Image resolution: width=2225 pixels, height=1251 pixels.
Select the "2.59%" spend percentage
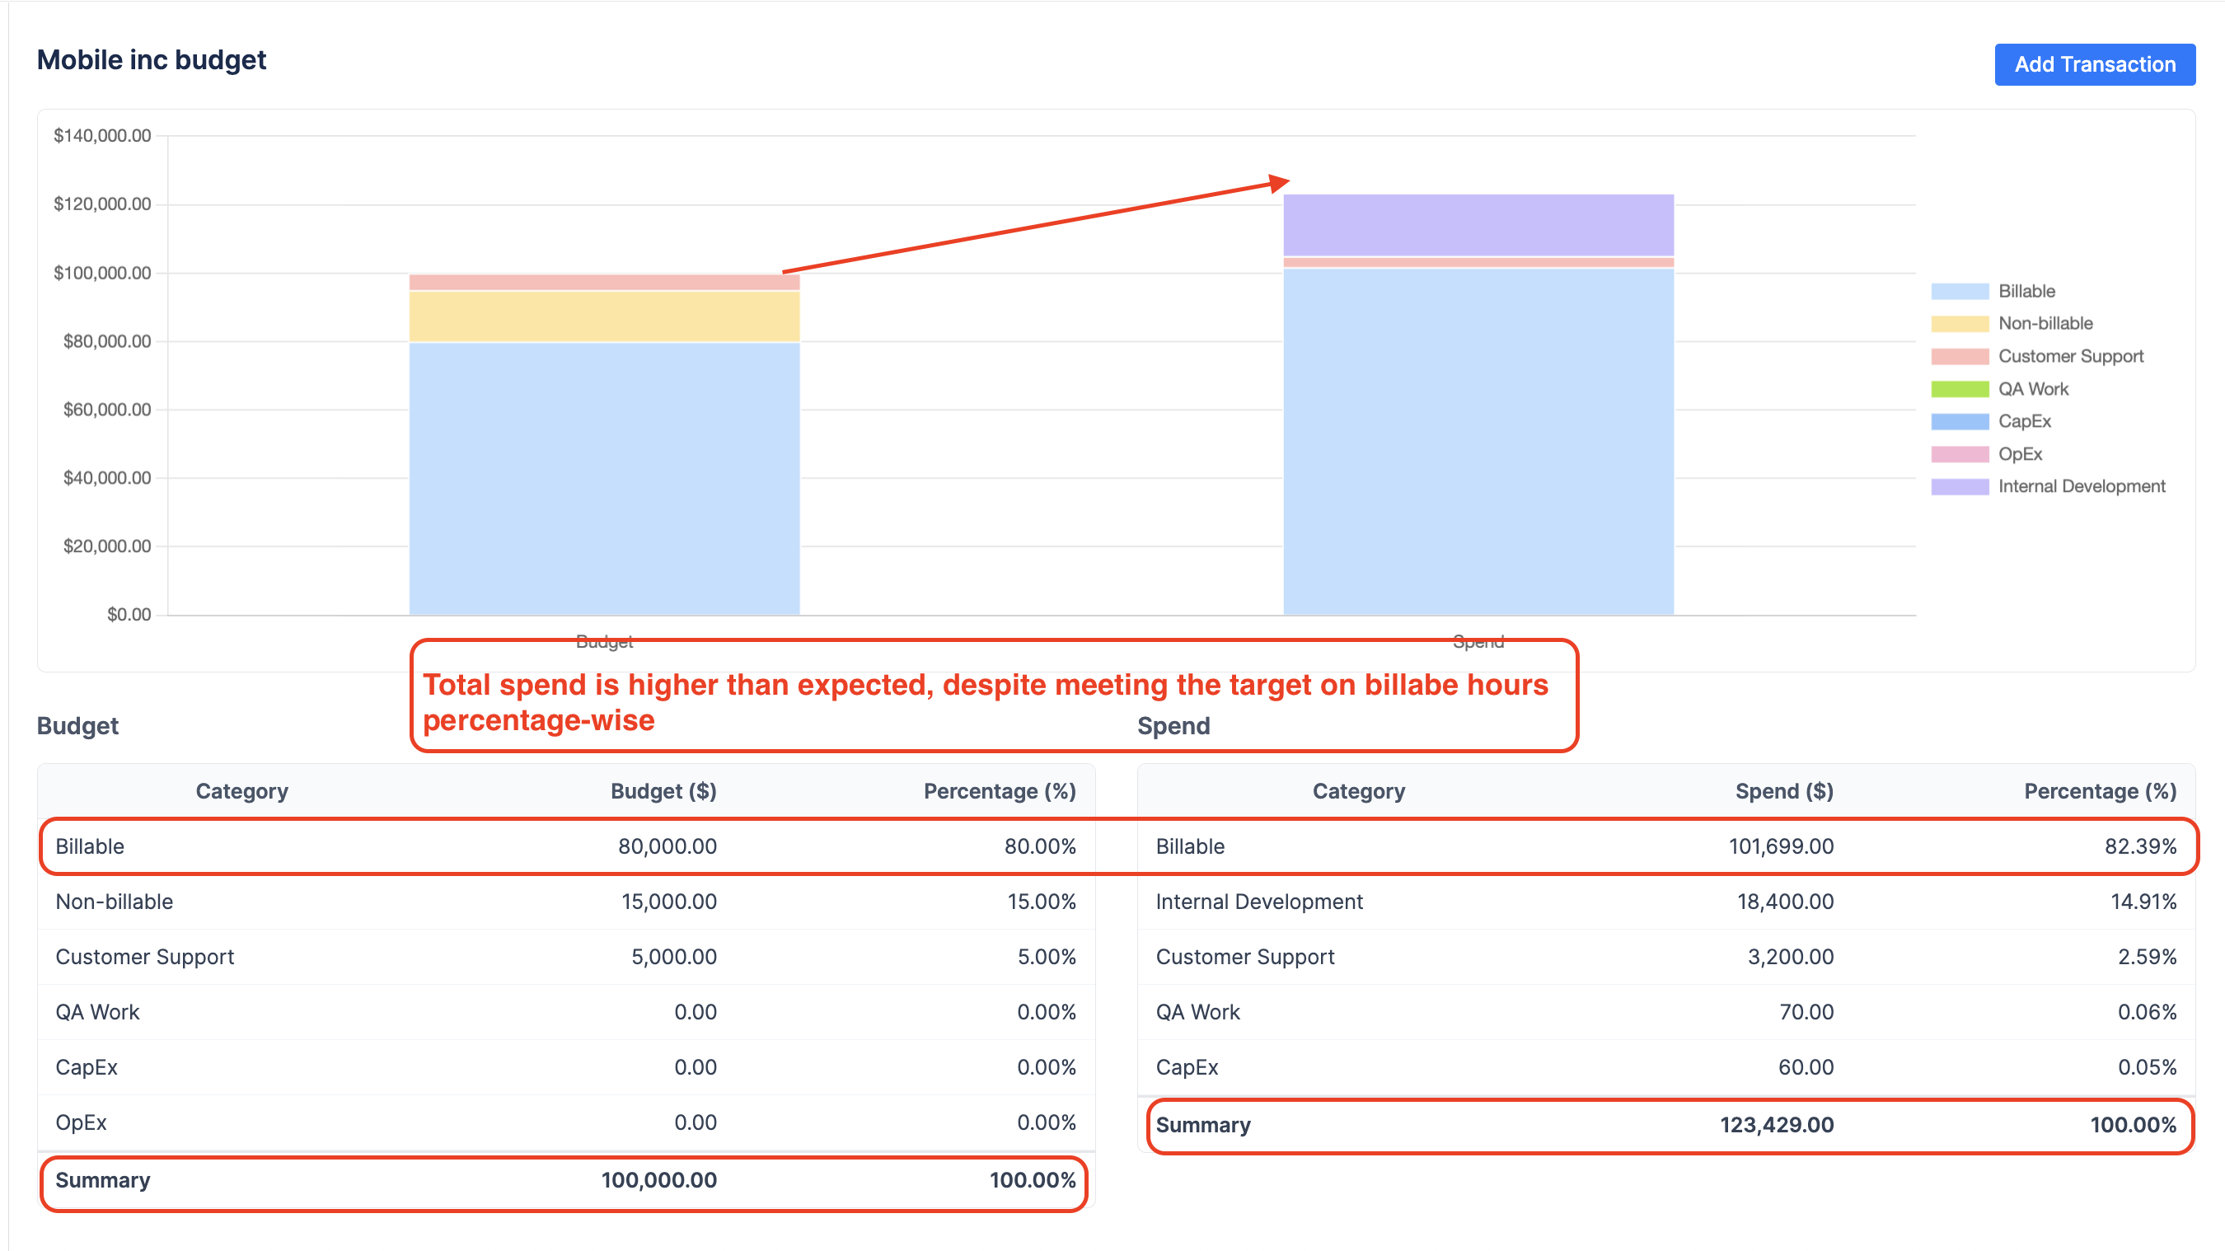(2147, 958)
